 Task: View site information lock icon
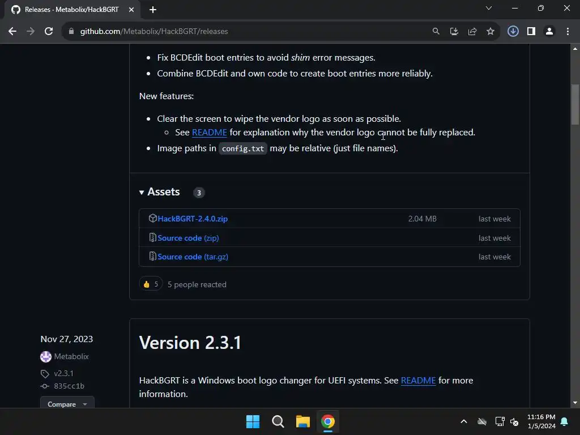pyautogui.click(x=71, y=32)
